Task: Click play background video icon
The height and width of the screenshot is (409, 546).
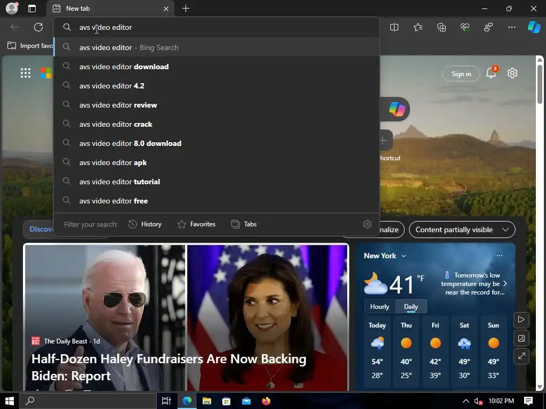Action: click(521, 320)
